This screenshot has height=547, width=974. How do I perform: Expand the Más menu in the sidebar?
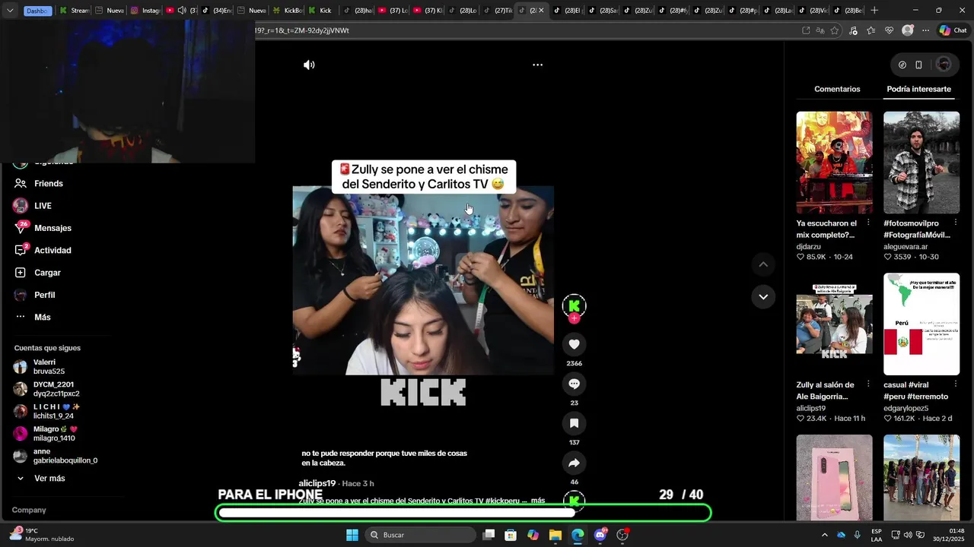point(42,317)
